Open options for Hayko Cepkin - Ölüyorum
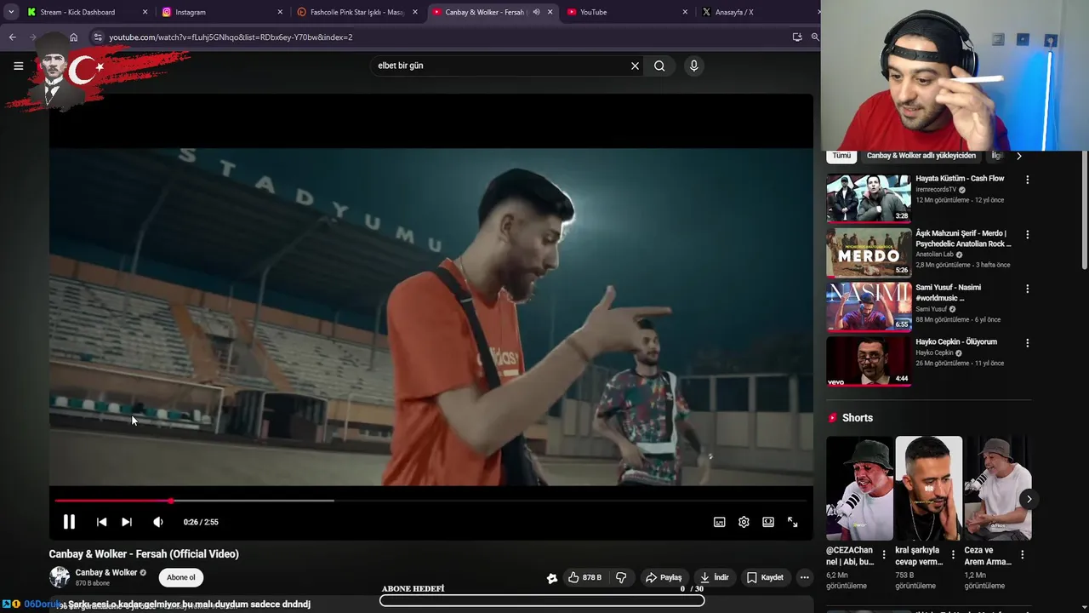Image resolution: width=1089 pixels, height=613 pixels. click(x=1027, y=343)
